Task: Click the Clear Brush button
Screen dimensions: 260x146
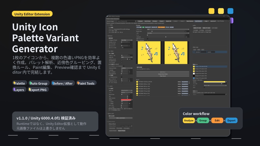Action: (163, 76)
